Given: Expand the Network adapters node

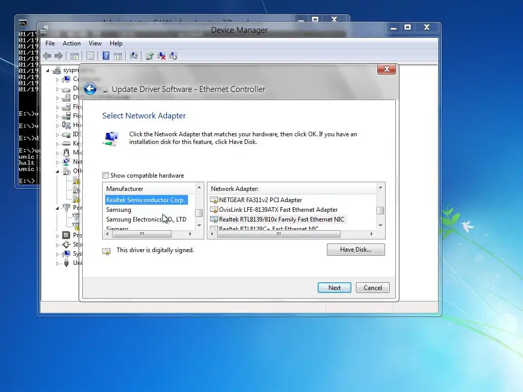Looking at the screenshot, I should (x=57, y=162).
